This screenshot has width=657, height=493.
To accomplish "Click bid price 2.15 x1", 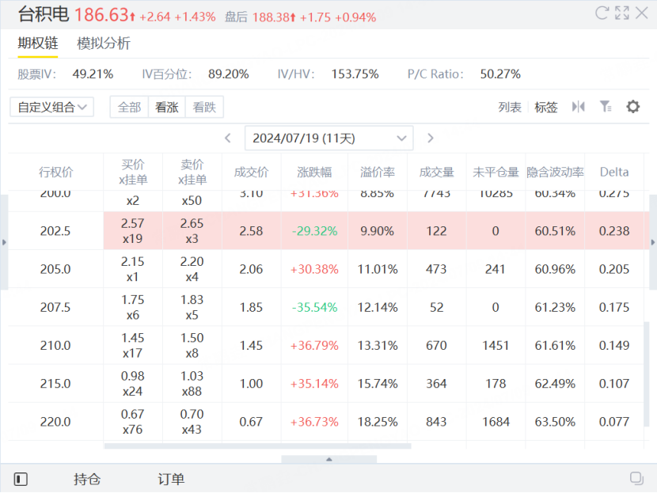I will pos(132,269).
